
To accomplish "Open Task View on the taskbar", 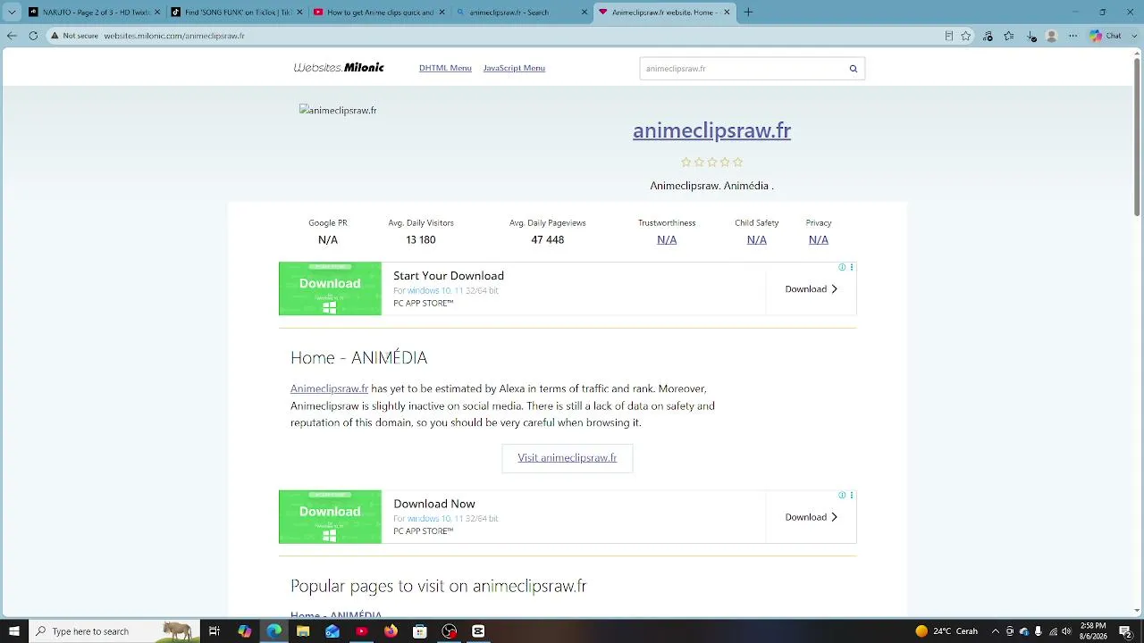I will click(x=214, y=631).
